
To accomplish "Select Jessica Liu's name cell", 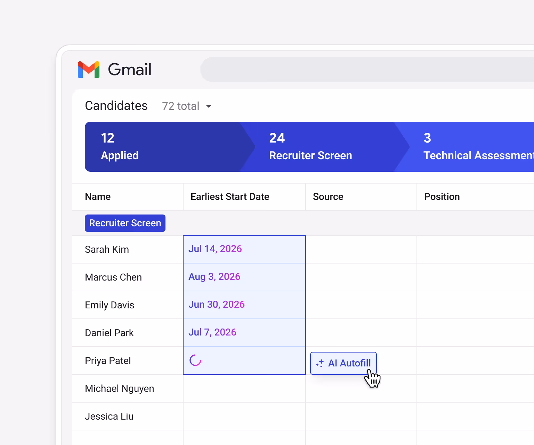I will point(128,416).
